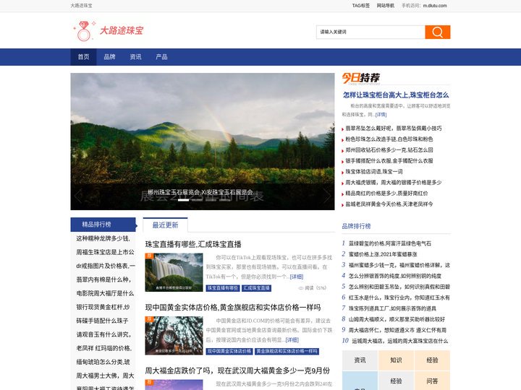Open brand rank 10 运城周大福店

[399, 341]
